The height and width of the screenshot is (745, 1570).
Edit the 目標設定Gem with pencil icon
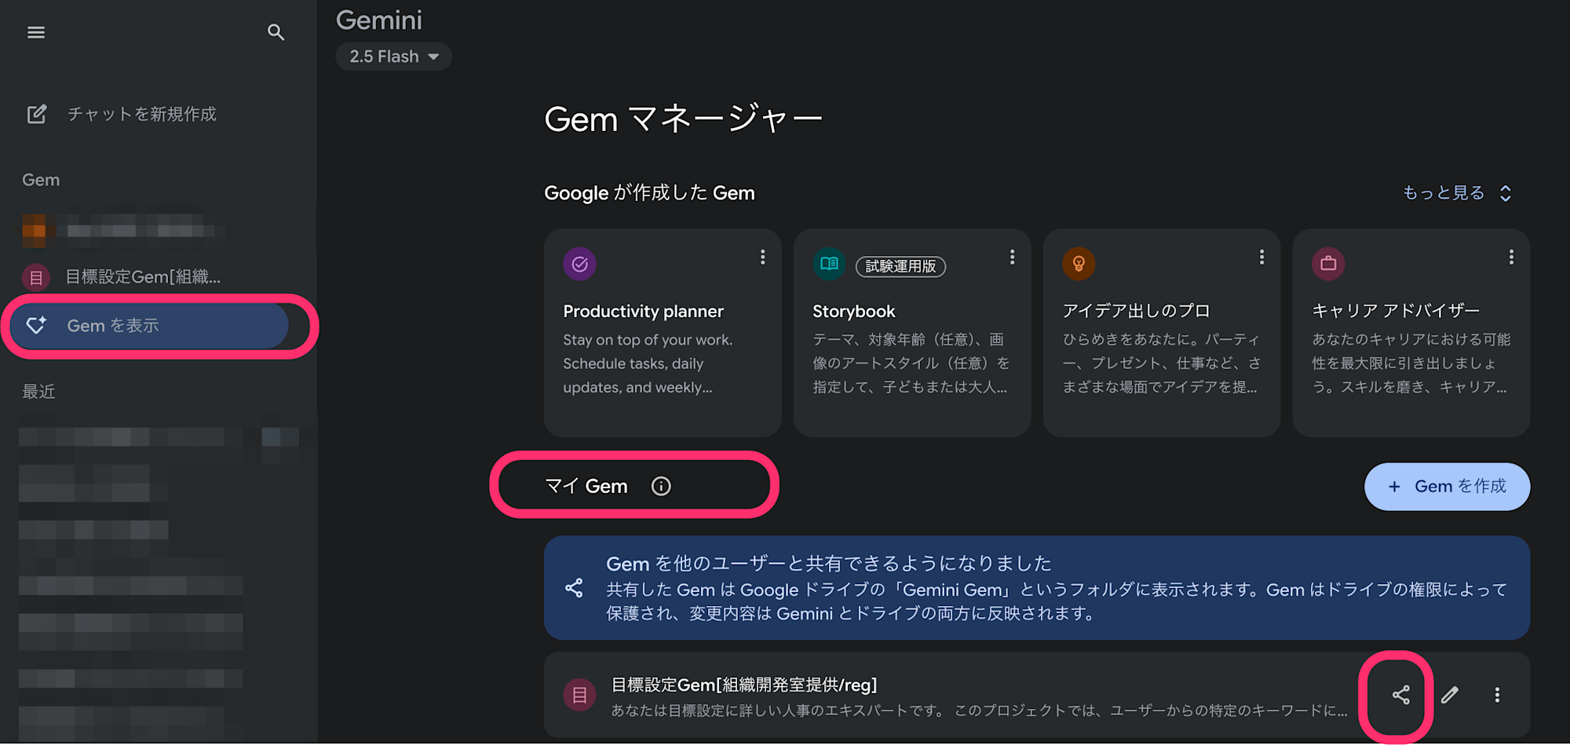click(x=1449, y=695)
